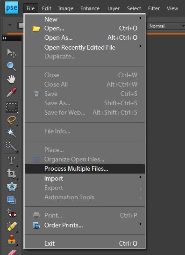Select the Crop tool
The height and width of the screenshot is (255, 185).
coord(12,174)
